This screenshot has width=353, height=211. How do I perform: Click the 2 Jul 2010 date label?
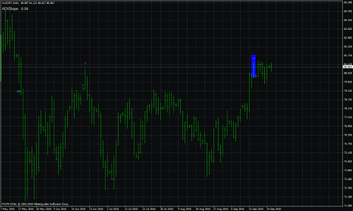113,209
